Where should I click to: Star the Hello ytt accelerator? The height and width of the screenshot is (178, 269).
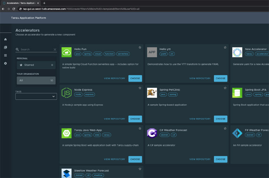225,47
